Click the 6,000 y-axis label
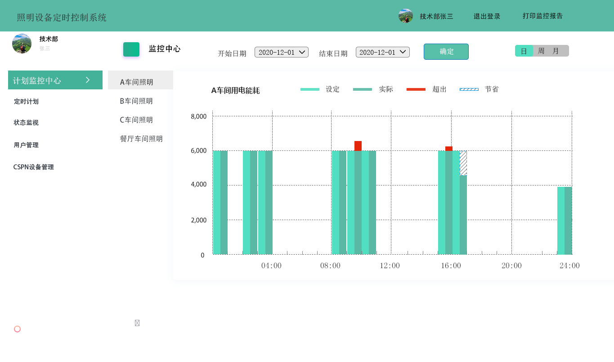The height and width of the screenshot is (362, 614). tap(199, 150)
